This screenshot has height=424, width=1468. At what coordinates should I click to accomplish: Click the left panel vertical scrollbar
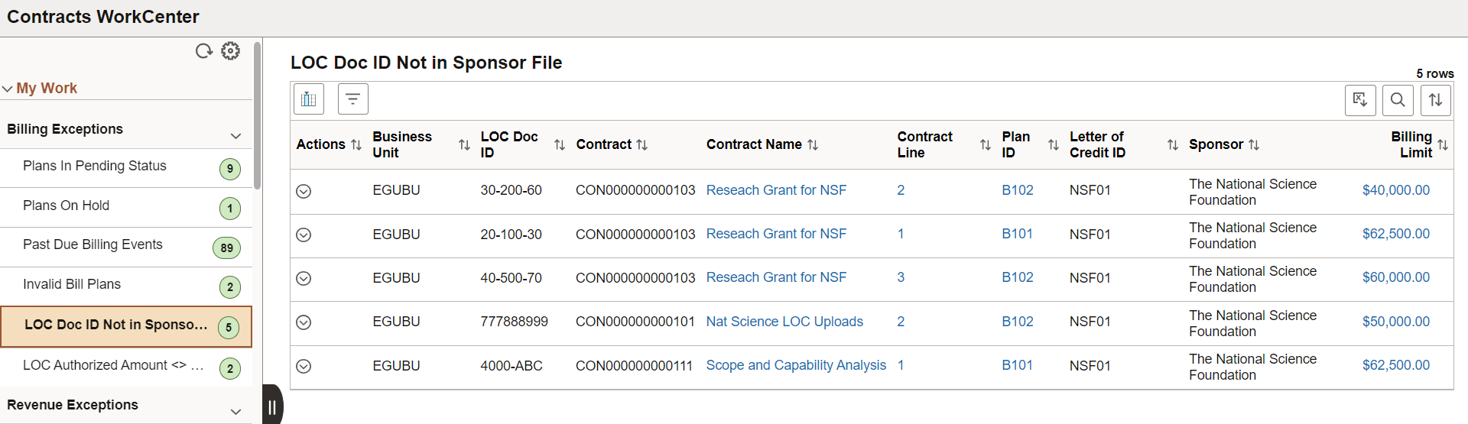[258, 115]
